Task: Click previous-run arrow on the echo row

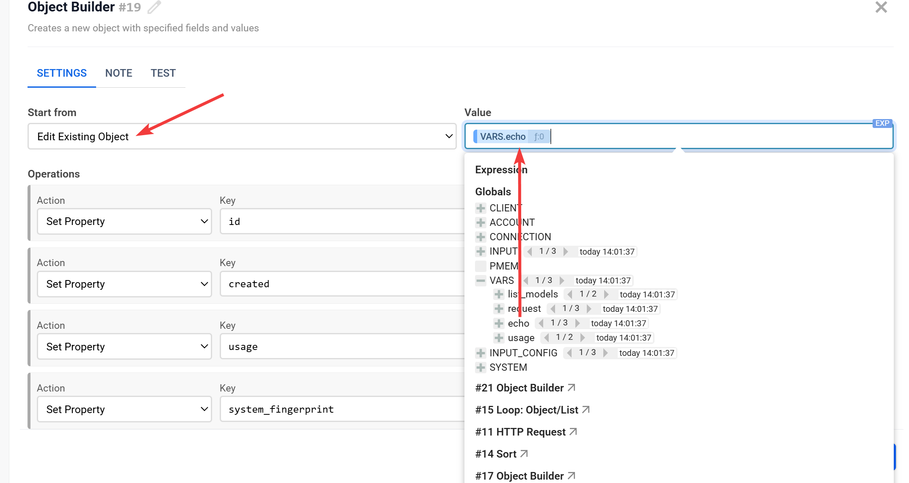Action: pos(541,323)
